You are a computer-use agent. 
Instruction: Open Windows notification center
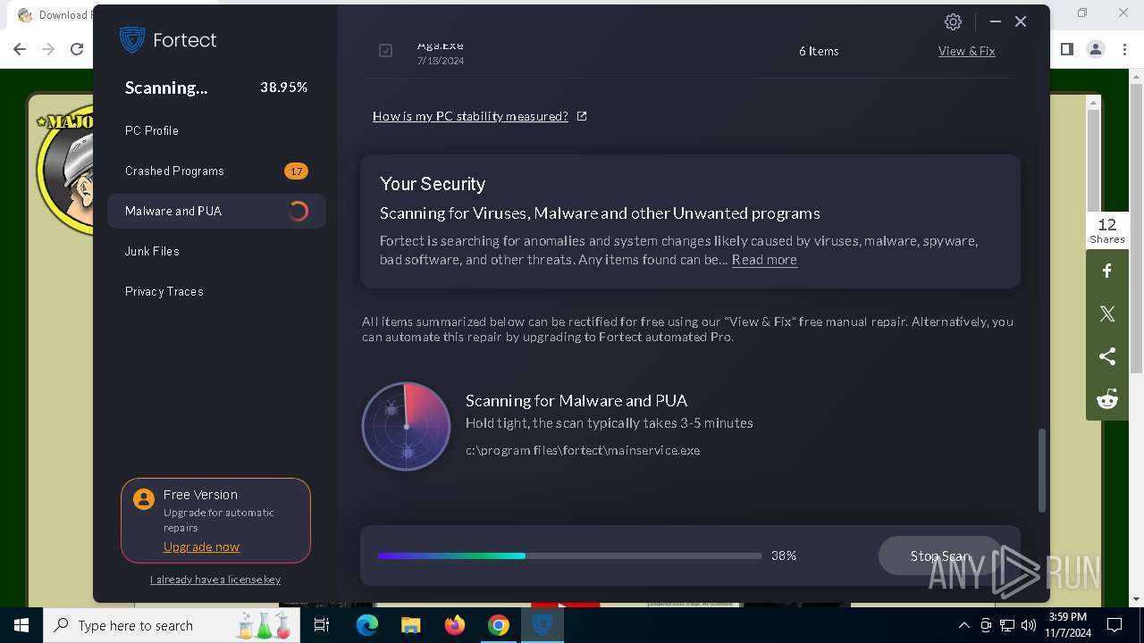(x=1115, y=625)
